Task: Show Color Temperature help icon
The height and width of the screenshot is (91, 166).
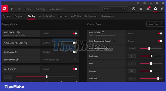Action: (107, 48)
